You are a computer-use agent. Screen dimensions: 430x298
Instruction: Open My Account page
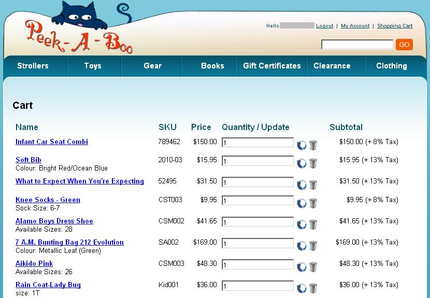tap(355, 26)
